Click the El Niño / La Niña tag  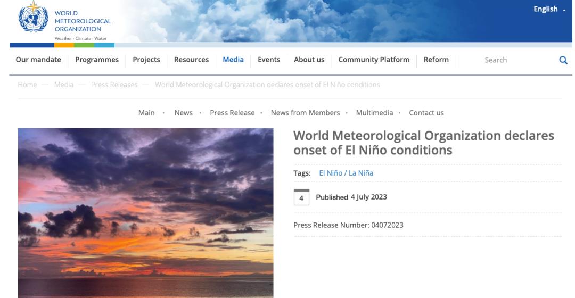pos(346,173)
